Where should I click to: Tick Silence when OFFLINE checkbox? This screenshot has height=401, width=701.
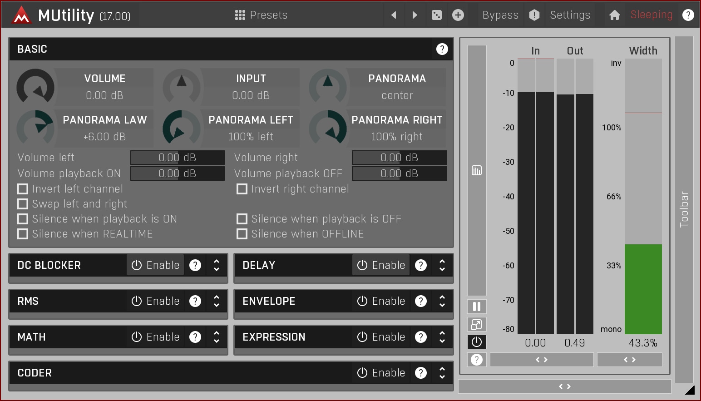pyautogui.click(x=242, y=234)
